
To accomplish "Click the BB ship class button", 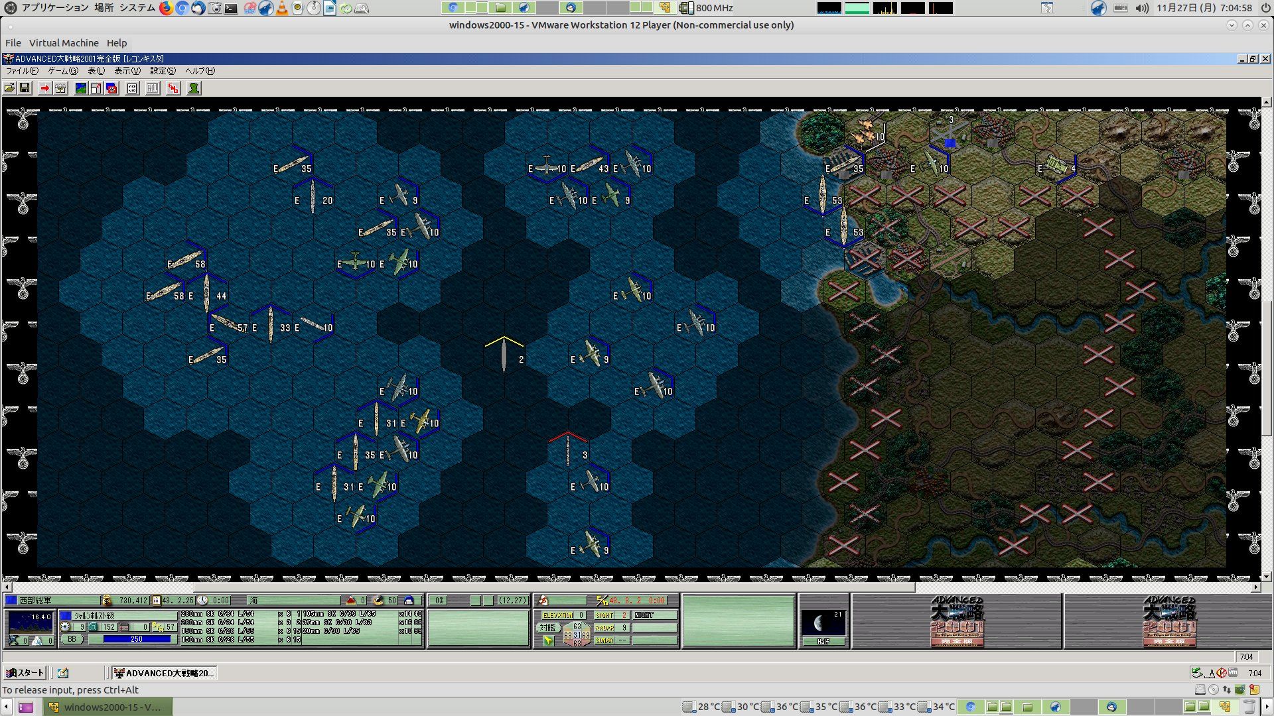I will coord(72,640).
